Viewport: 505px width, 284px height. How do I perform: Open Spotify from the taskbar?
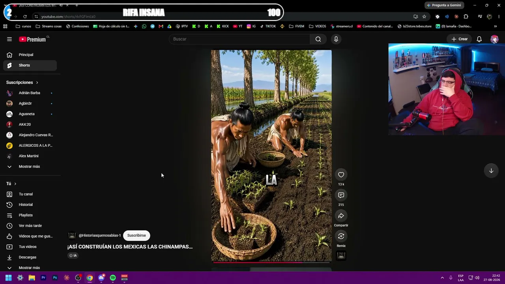tap(113, 278)
